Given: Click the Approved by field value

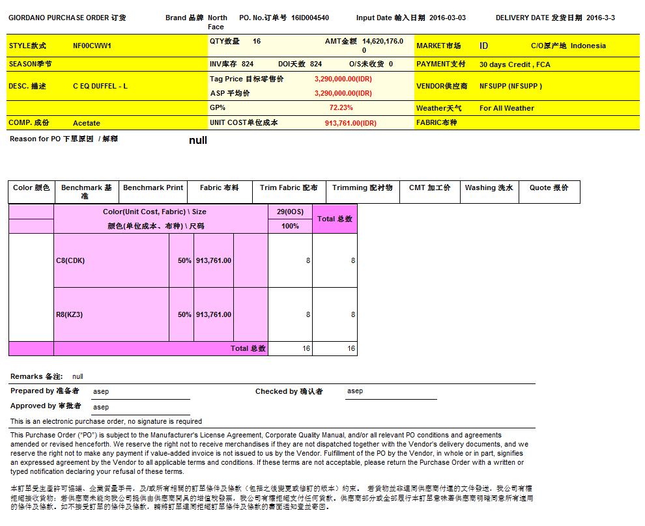Looking at the screenshot, I should [x=101, y=408].
